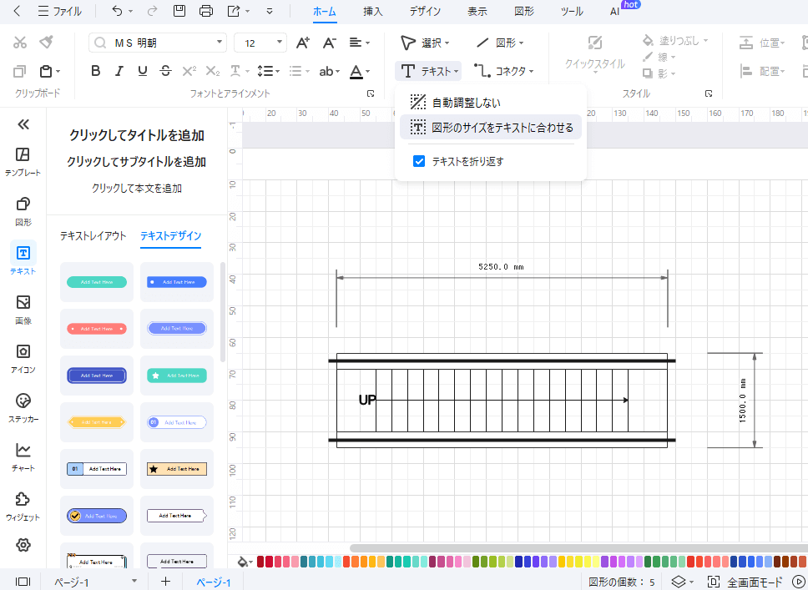Open the チャート sidebar panel
808x590 pixels.
23,457
